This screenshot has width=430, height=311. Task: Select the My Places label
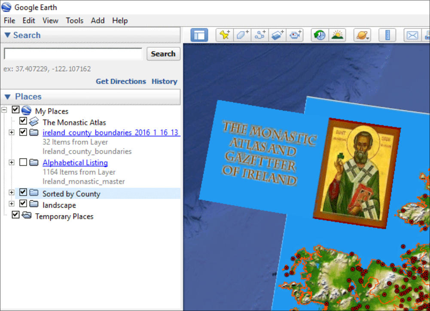[52, 111]
